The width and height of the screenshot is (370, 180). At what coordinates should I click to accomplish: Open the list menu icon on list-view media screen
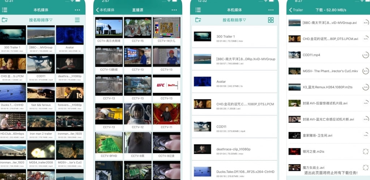pyautogui.click(x=198, y=10)
